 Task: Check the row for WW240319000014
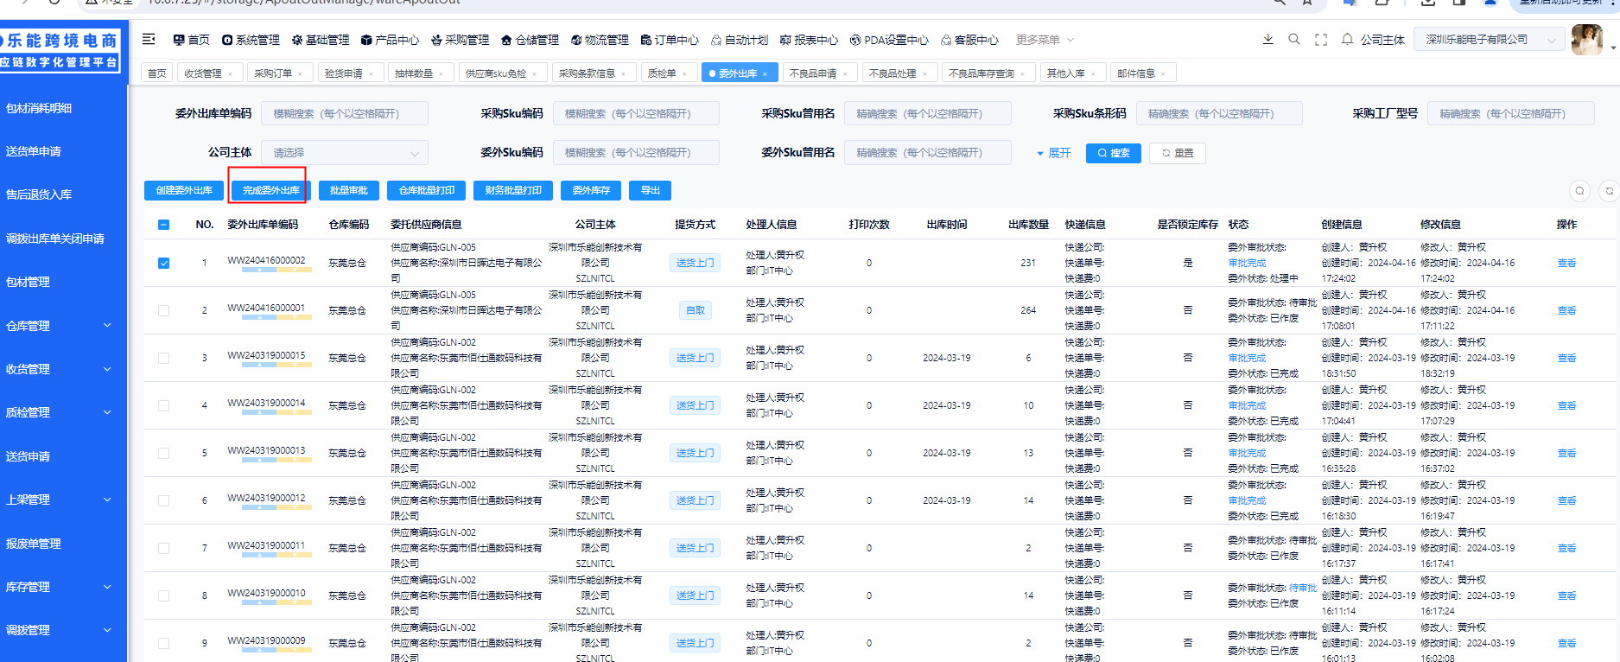[x=164, y=405]
